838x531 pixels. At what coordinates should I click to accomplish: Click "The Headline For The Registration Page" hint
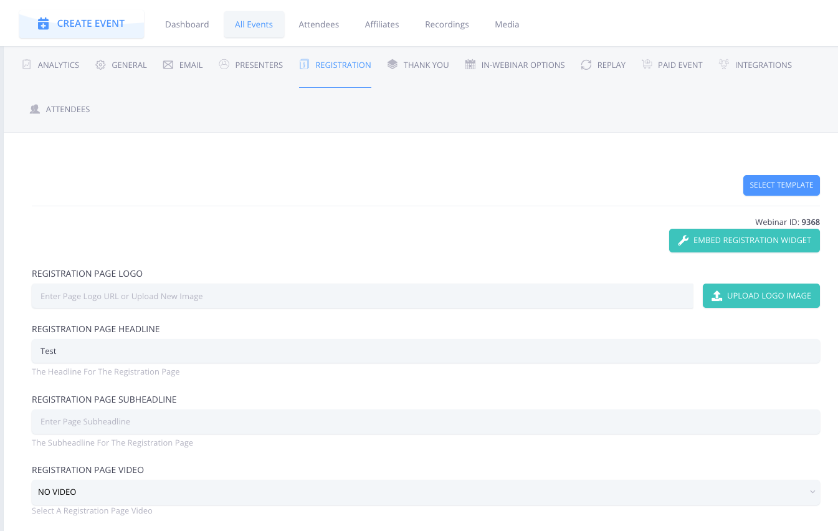click(x=106, y=372)
